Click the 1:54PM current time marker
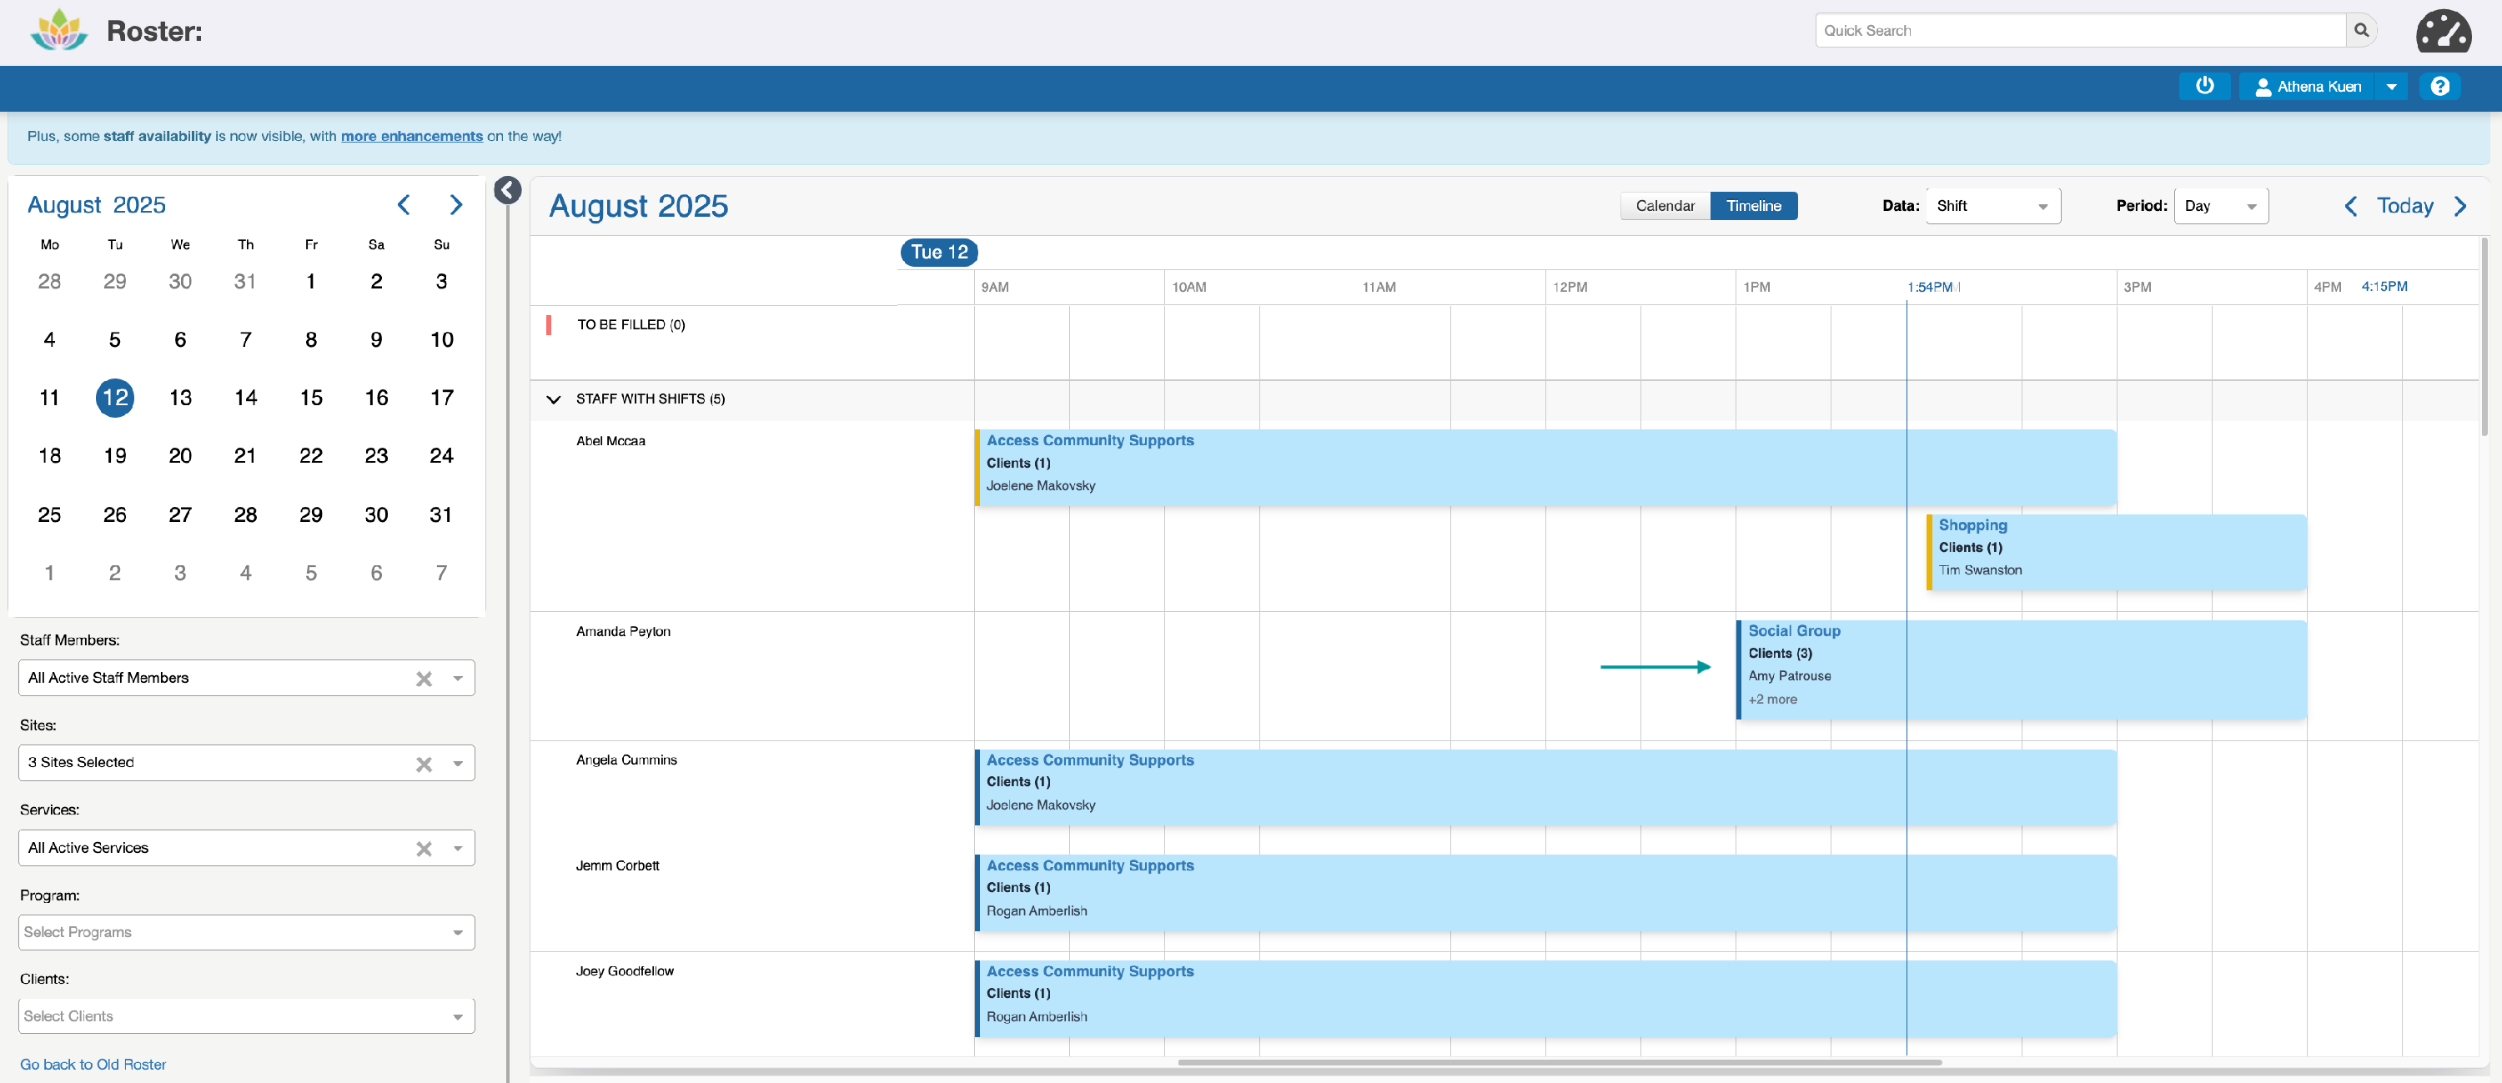The width and height of the screenshot is (2502, 1083). click(x=1929, y=287)
